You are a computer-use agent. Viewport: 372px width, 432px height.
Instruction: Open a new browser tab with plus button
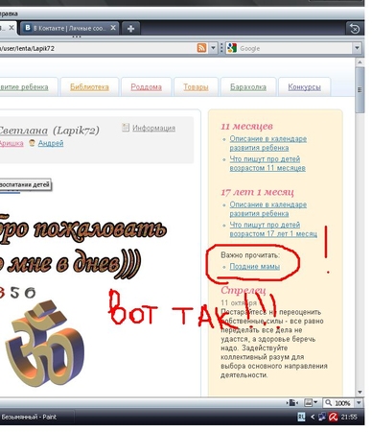130,29
